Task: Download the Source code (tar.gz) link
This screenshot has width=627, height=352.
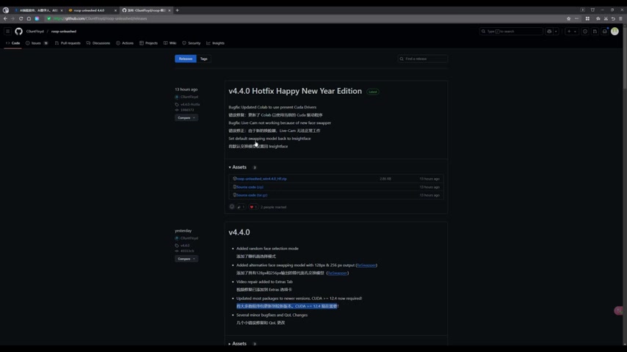Action: point(252,195)
